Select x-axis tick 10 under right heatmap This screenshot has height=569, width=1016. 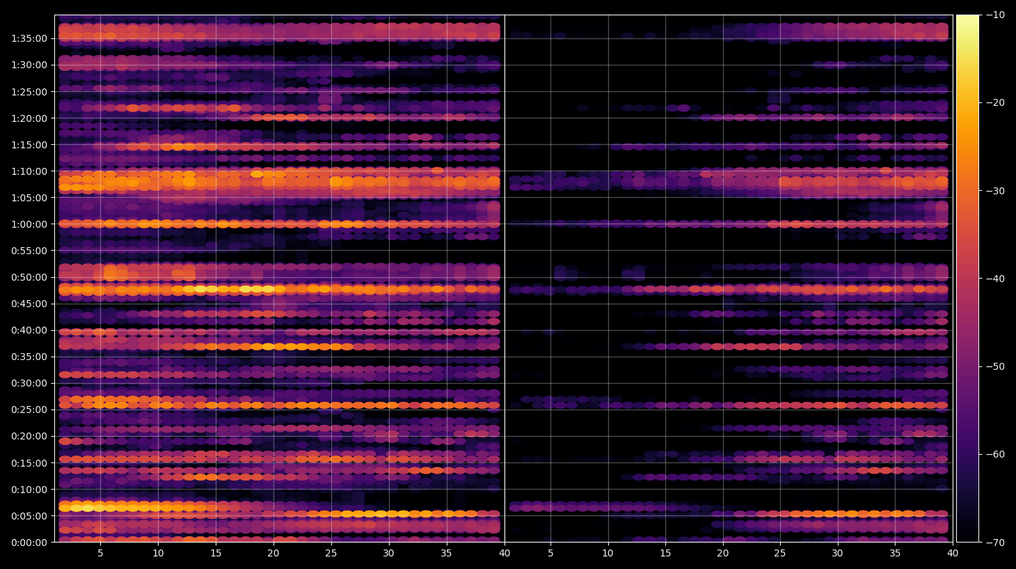608,554
